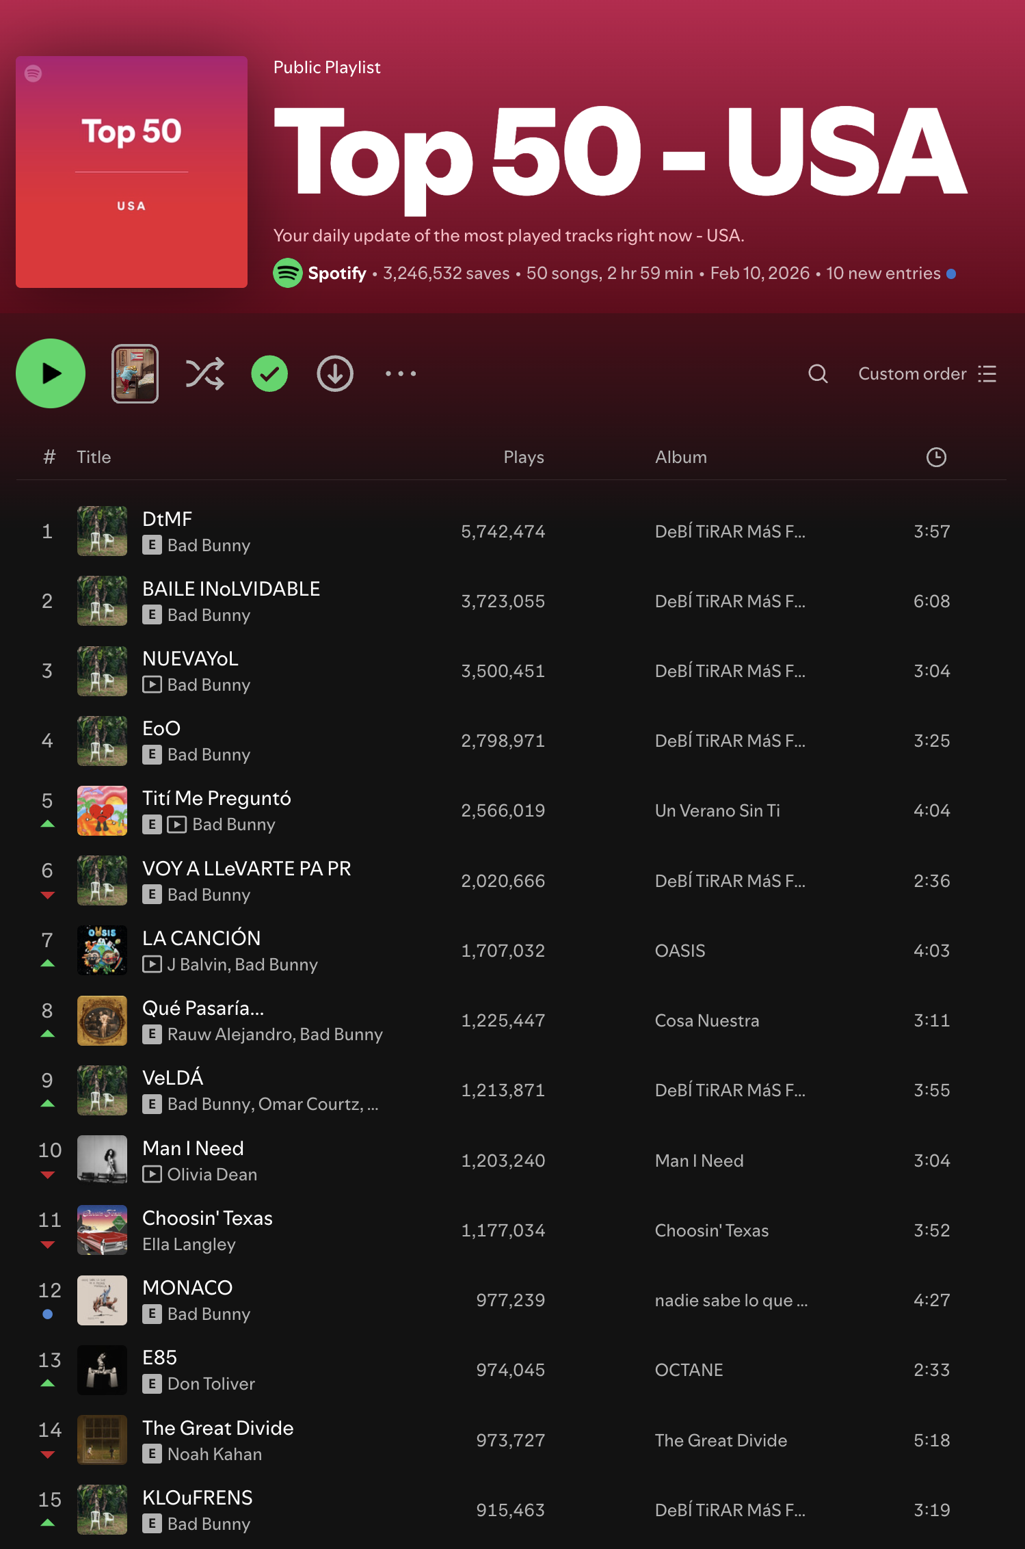This screenshot has height=1549, width=1025.
Task: Open the NUEVAYoL track title
Action: (x=190, y=658)
